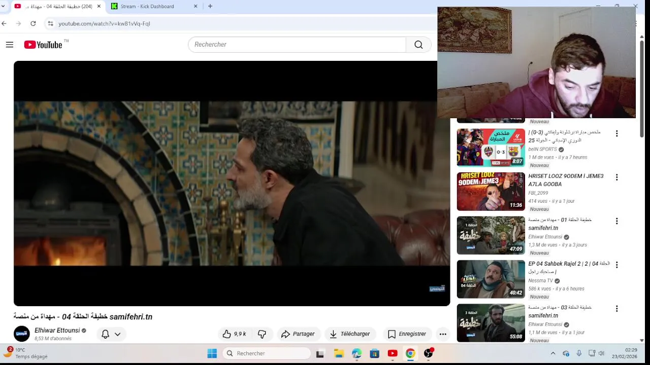Open the YouTube hamburger guide menu
Viewport: 650px width, 365px height.
click(x=9, y=45)
